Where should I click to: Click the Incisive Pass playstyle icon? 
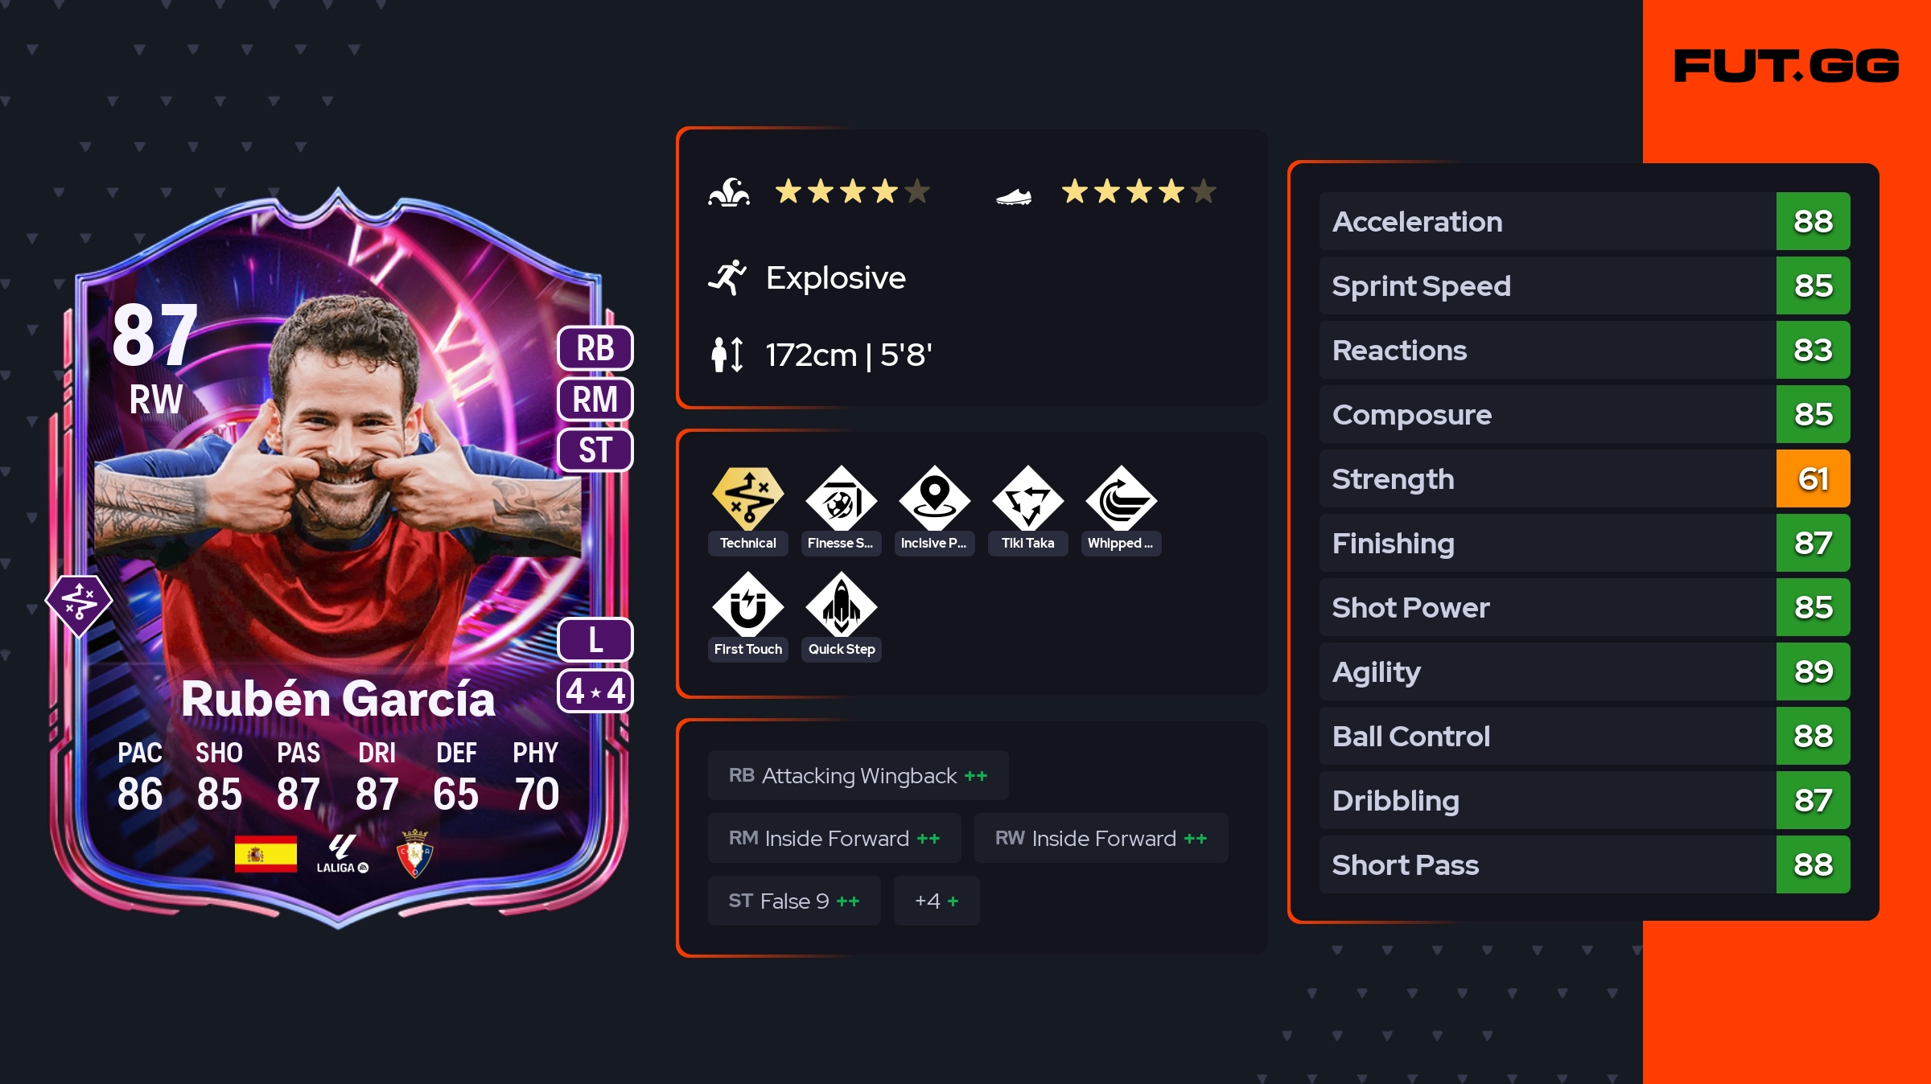[935, 498]
